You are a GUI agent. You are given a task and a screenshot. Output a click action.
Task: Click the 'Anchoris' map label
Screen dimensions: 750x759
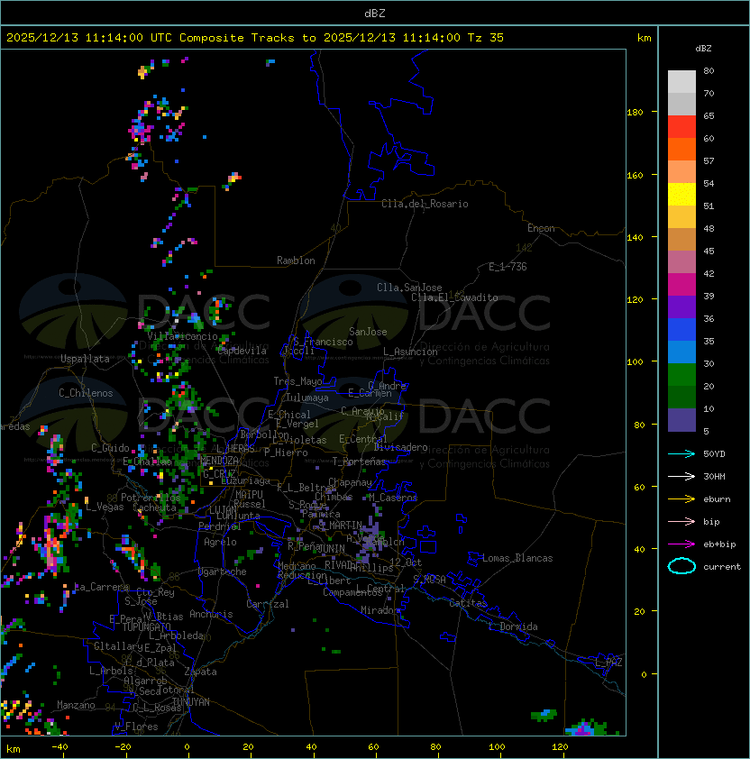(211, 614)
